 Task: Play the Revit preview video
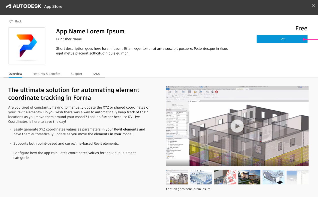237,126
